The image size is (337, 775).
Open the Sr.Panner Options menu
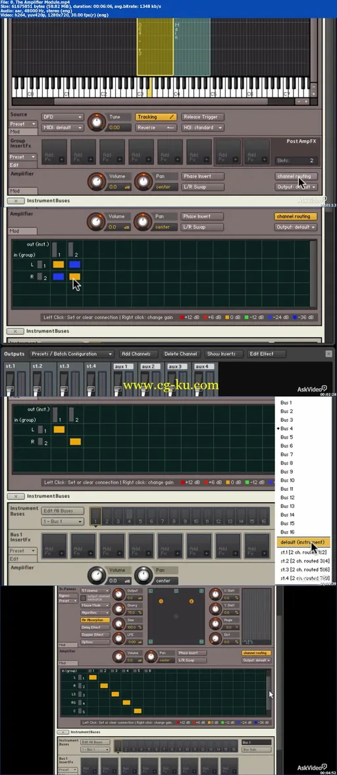click(95, 642)
